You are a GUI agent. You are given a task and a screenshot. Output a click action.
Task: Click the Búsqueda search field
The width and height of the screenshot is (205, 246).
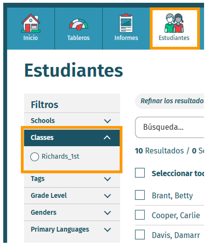pyautogui.click(x=170, y=127)
